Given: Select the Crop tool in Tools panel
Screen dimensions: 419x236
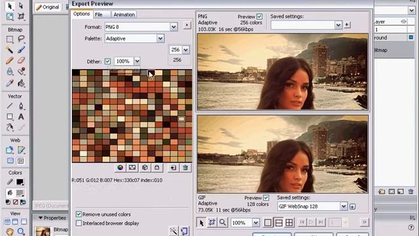Looking at the screenshot, I should pos(21,16).
